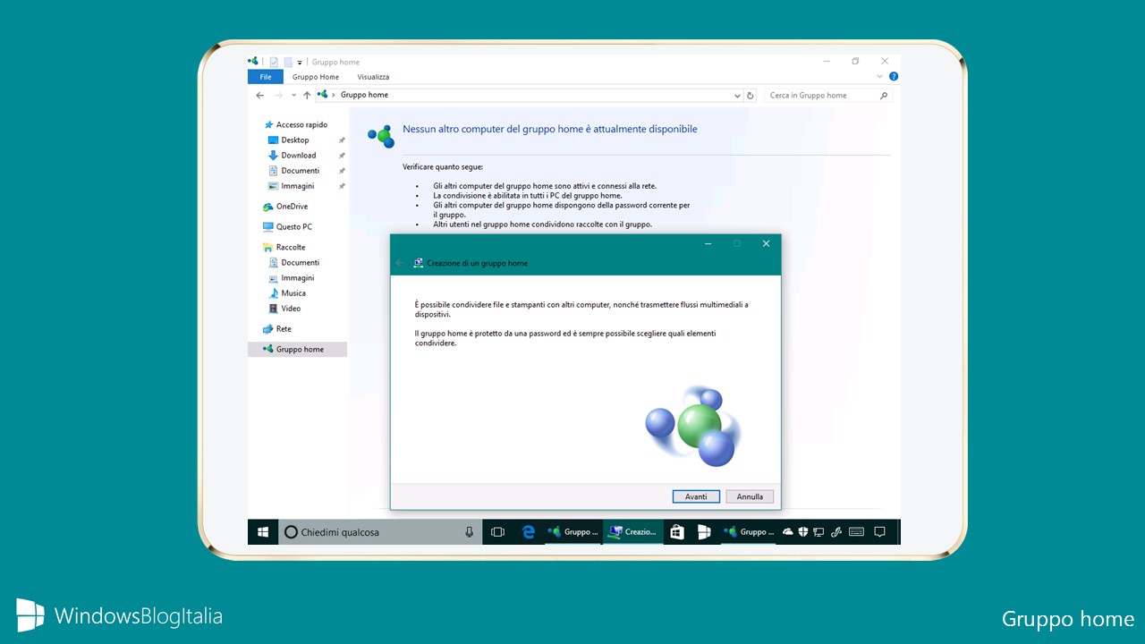Click the up-one-level arrow in Explorer
1145x644 pixels.
click(x=307, y=95)
